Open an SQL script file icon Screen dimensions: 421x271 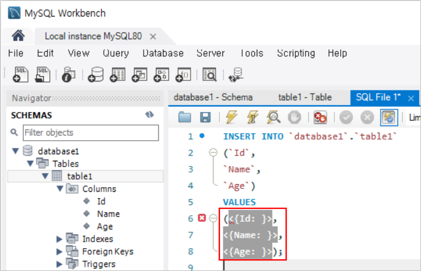click(43, 74)
